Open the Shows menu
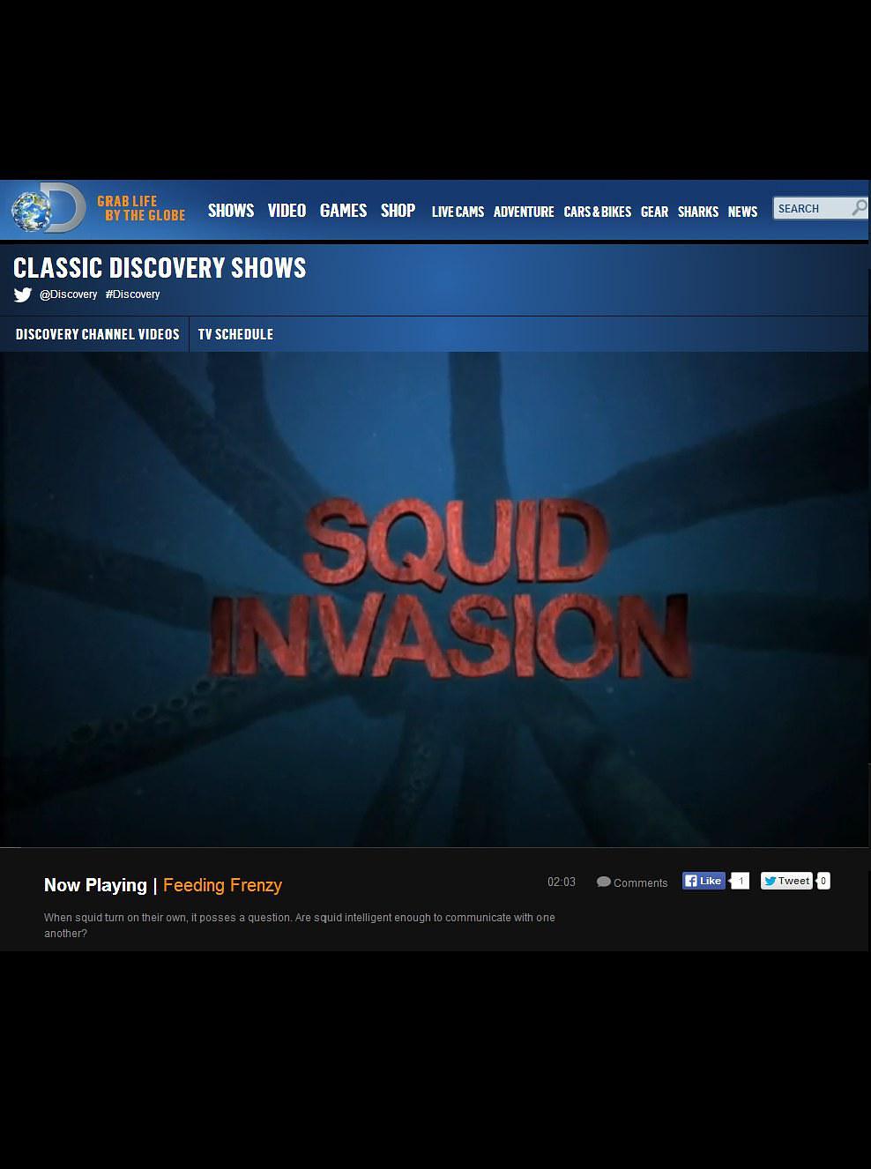The width and height of the screenshot is (871, 1169). tap(231, 211)
